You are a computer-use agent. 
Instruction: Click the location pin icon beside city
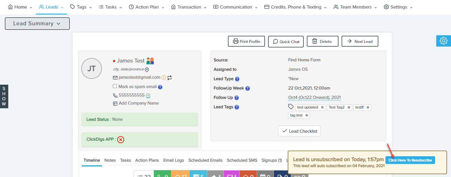click(x=147, y=70)
